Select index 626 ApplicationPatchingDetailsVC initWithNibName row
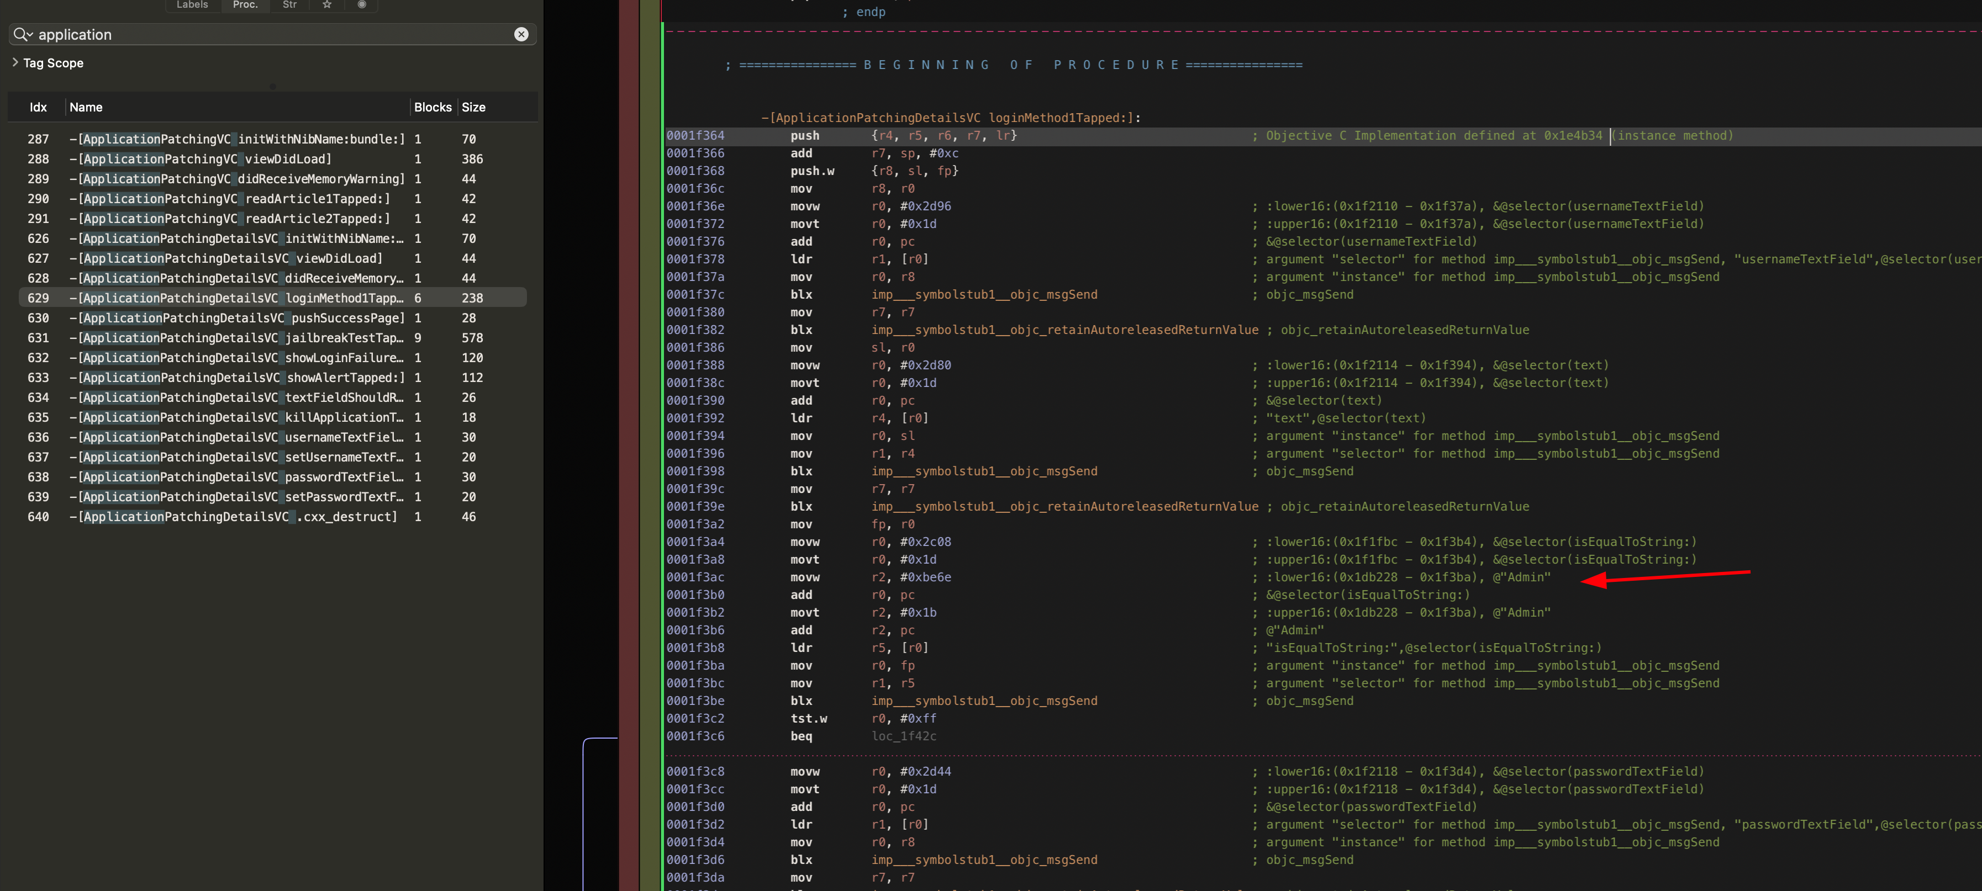The width and height of the screenshot is (1982, 891). click(x=272, y=239)
